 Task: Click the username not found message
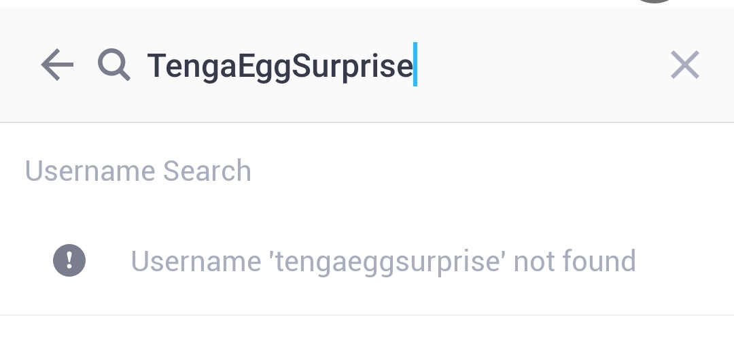click(383, 261)
